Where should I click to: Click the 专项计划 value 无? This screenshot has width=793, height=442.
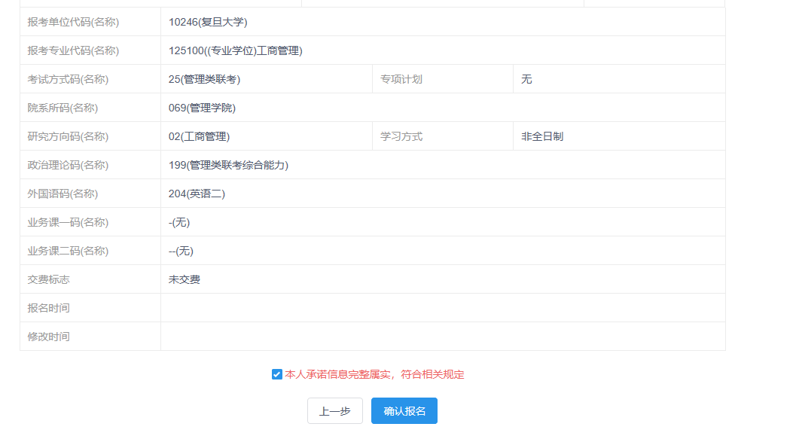[526, 79]
